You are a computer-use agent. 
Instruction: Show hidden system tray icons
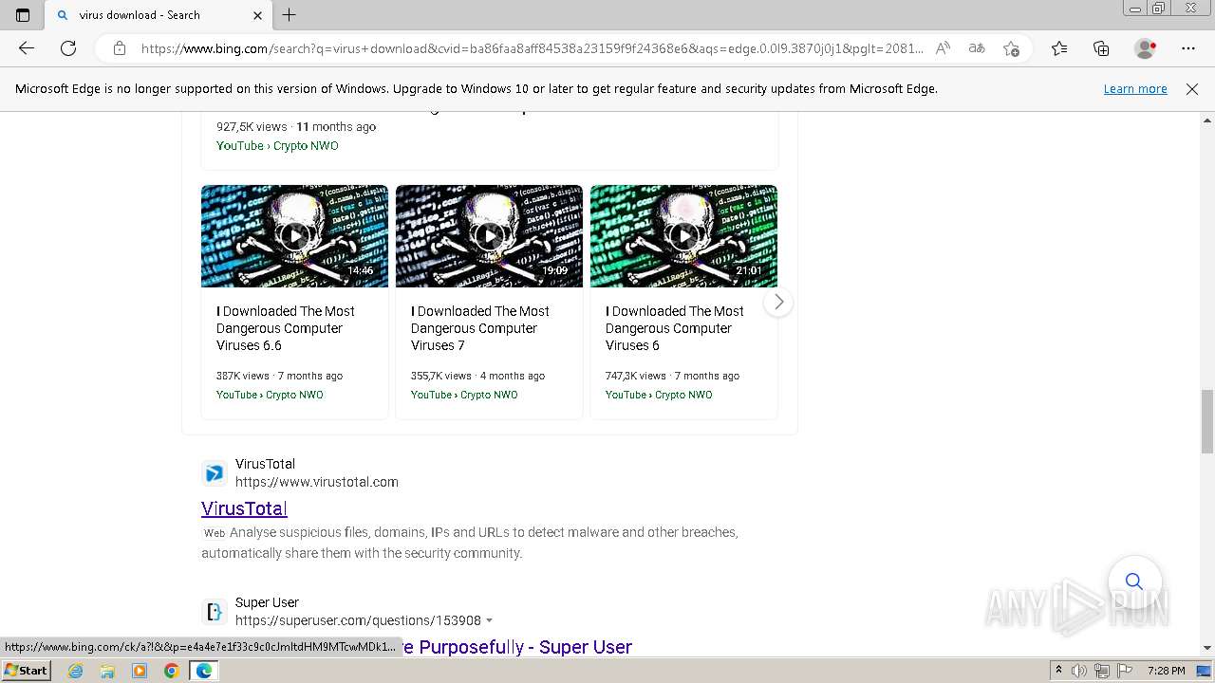pyautogui.click(x=1058, y=671)
